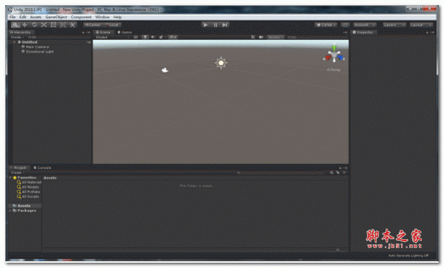Image resolution: width=444 pixels, height=268 pixels.
Task: Switch to the Hierarchy tab
Action: click(x=21, y=32)
